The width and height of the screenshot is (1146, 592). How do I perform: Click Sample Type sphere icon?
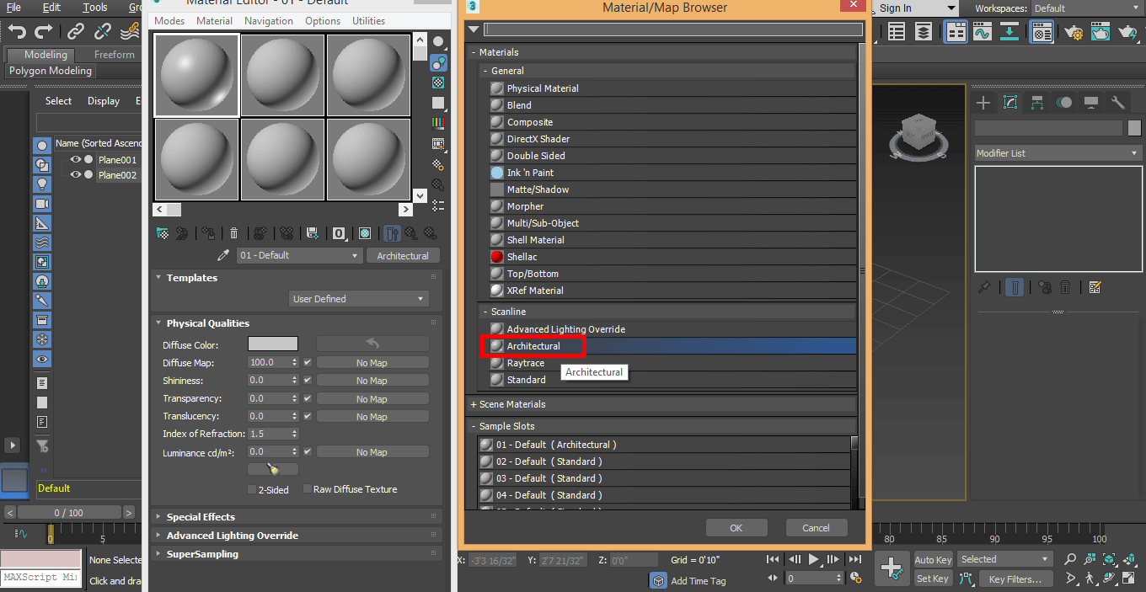point(438,41)
